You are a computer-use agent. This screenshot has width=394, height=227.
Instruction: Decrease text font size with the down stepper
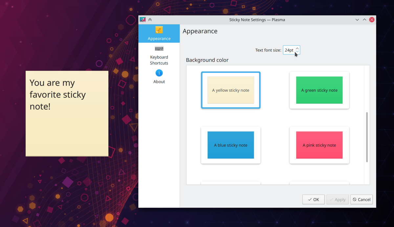point(297,52)
